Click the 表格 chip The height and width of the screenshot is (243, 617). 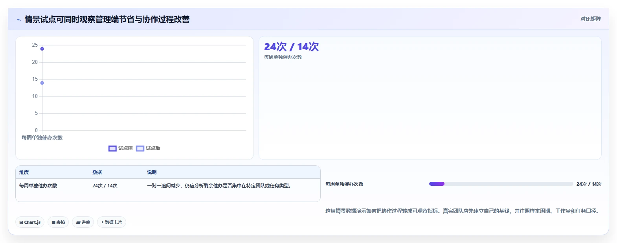pyautogui.click(x=58, y=222)
